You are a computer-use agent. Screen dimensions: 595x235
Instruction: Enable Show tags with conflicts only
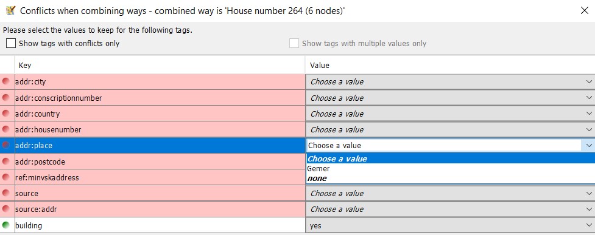click(11, 44)
